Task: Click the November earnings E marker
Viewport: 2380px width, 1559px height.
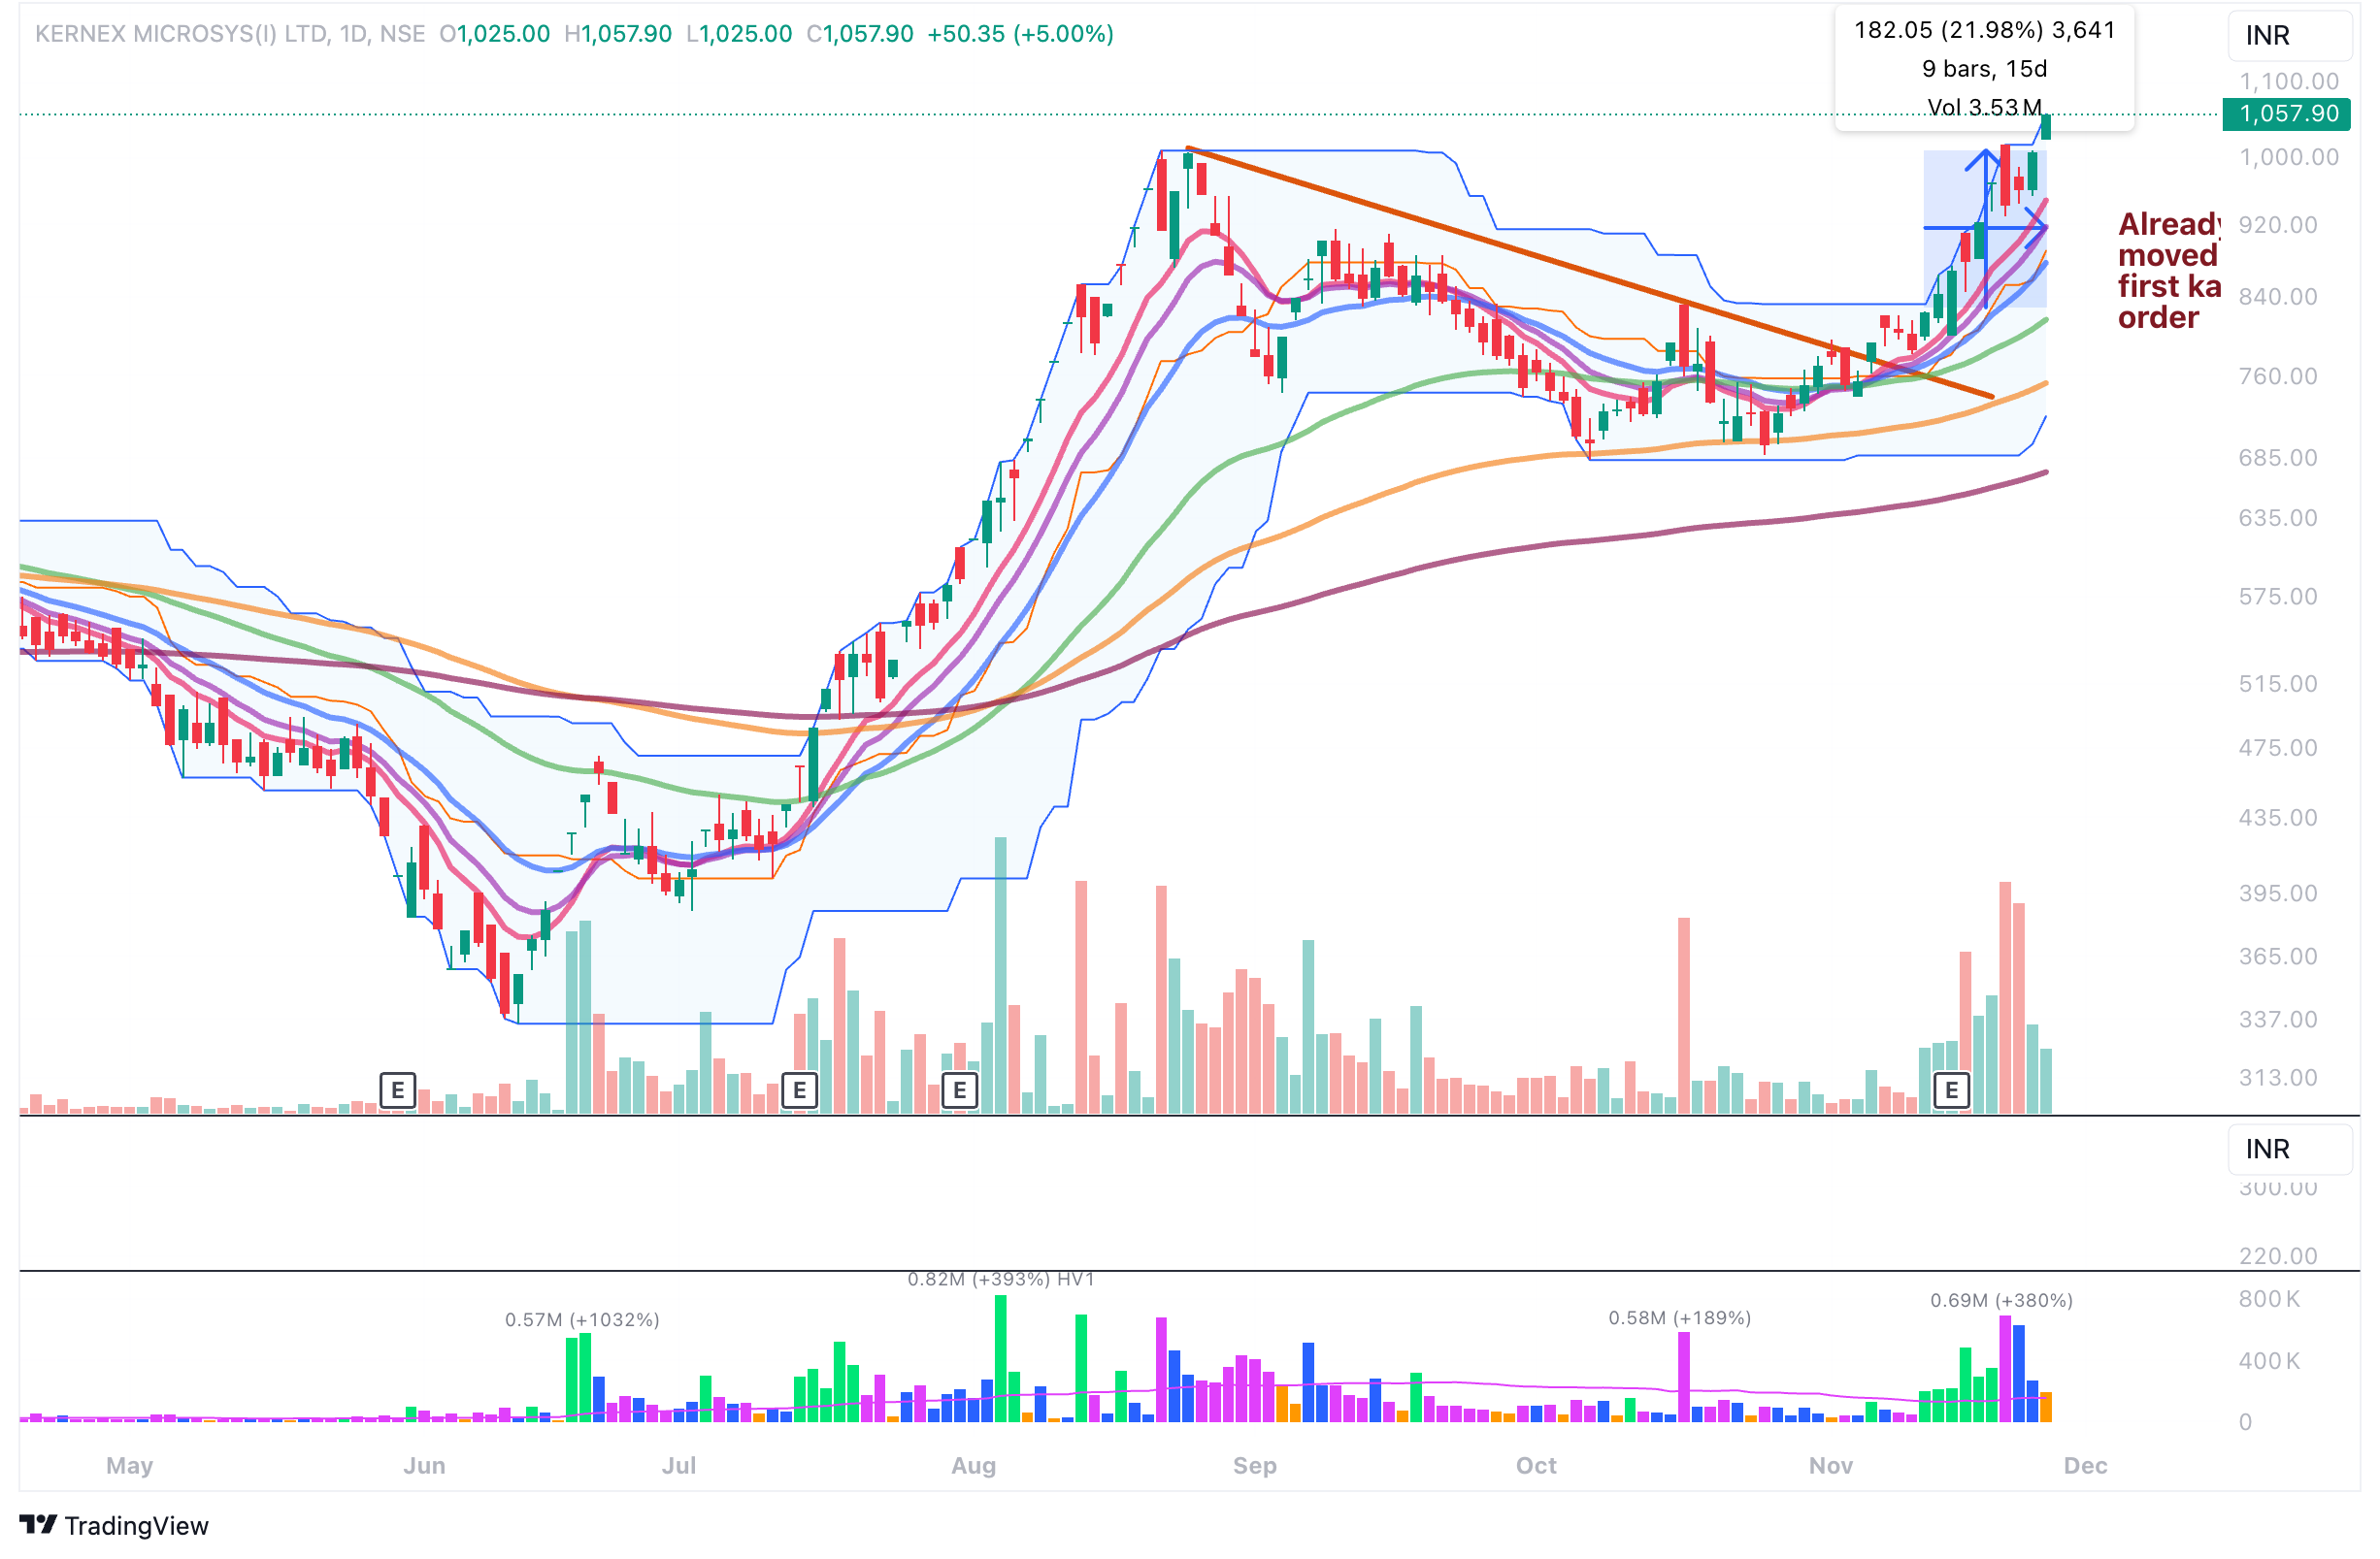Action: pos(1951,1090)
